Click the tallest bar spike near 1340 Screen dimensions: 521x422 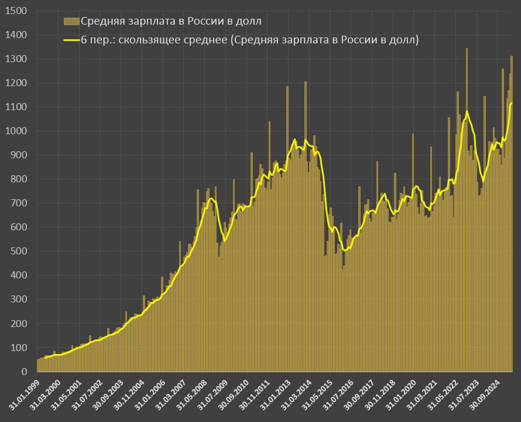click(467, 210)
